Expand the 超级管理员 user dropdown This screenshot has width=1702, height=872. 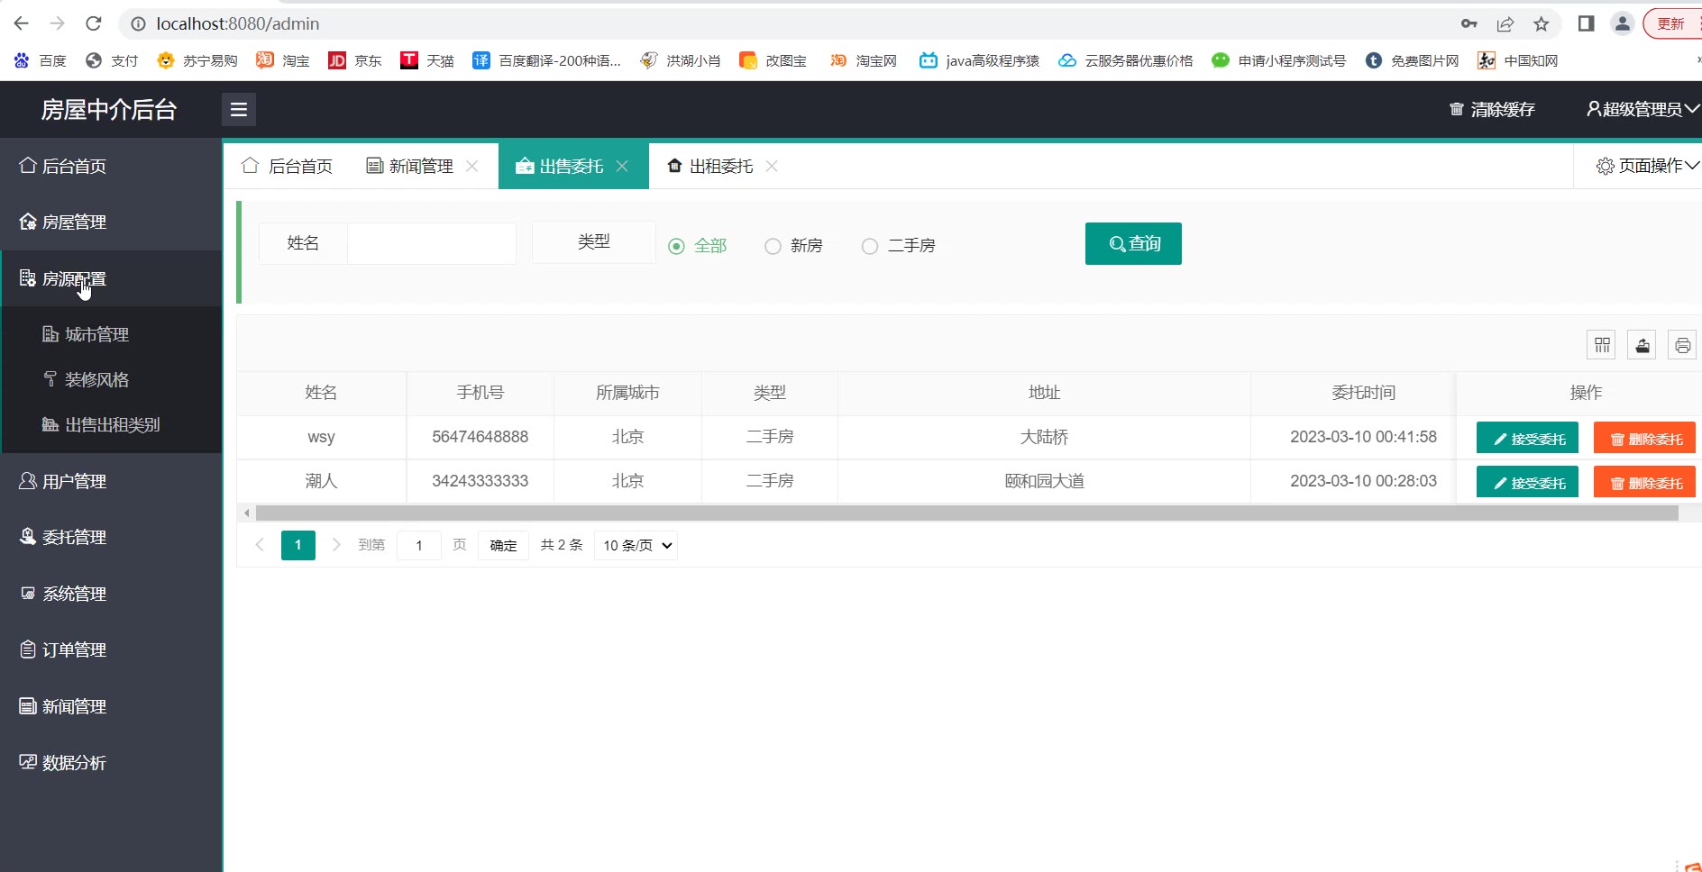[x=1643, y=110]
